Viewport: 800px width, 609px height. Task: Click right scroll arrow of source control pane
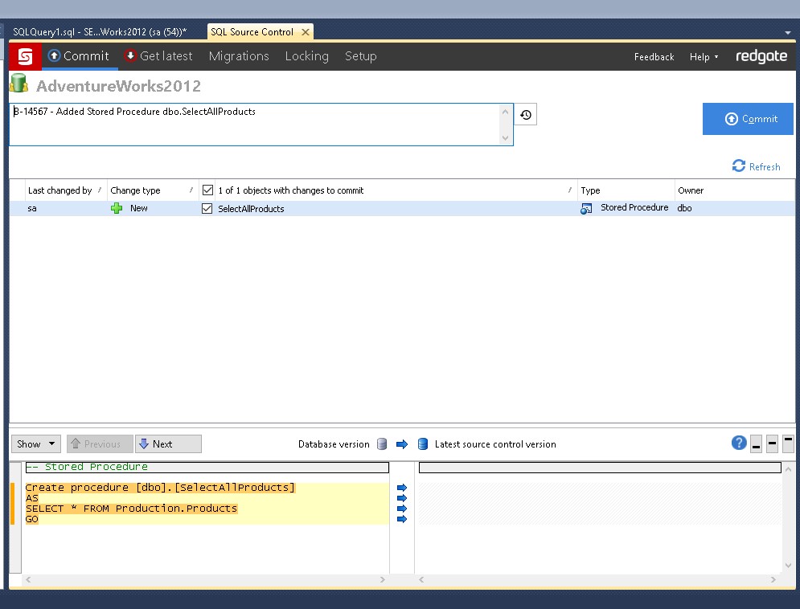tap(773, 579)
